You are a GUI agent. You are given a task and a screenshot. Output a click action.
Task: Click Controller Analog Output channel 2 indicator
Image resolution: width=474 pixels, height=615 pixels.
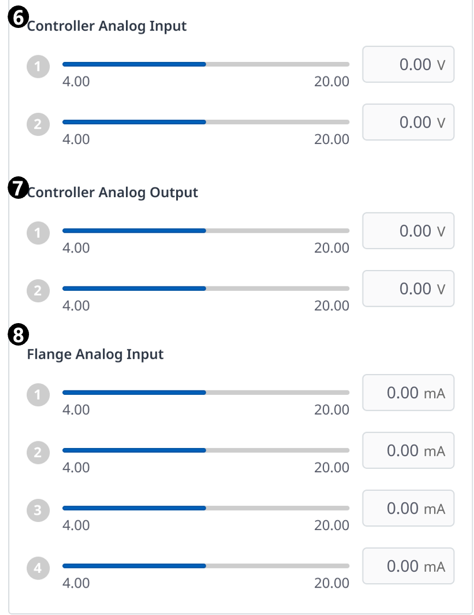pos(38,291)
